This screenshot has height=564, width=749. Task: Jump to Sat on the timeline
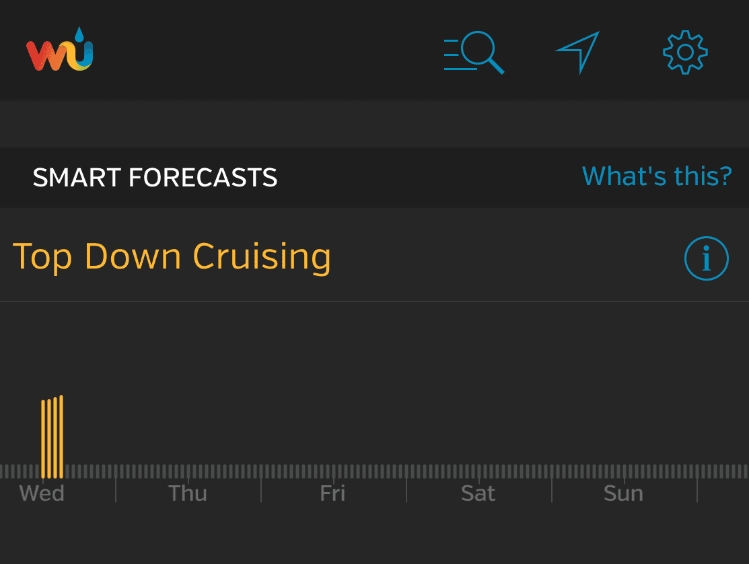point(478,493)
